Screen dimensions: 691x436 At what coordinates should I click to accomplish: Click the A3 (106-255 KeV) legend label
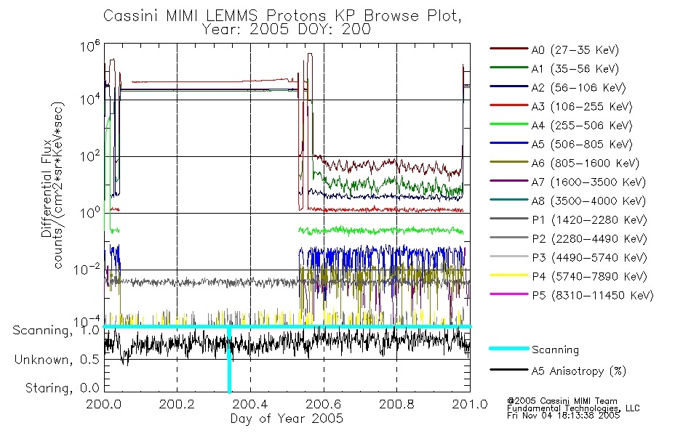click(x=582, y=107)
